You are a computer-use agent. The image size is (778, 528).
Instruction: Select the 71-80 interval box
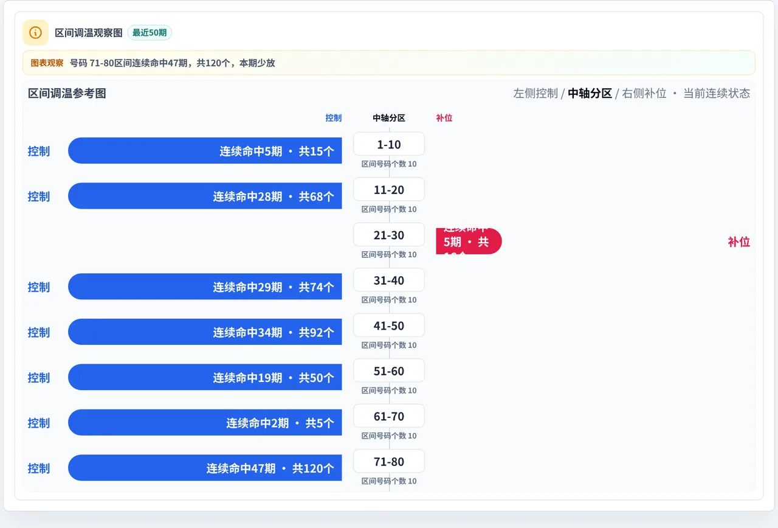389,462
